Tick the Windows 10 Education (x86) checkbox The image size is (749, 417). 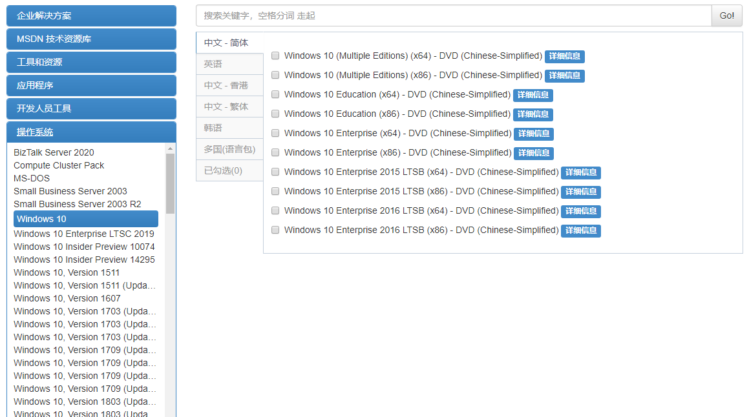tap(275, 114)
